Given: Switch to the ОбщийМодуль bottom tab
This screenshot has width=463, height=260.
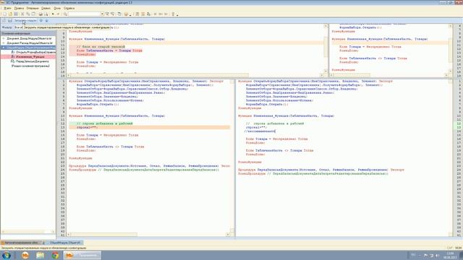Looking at the screenshot, I should 64,243.
